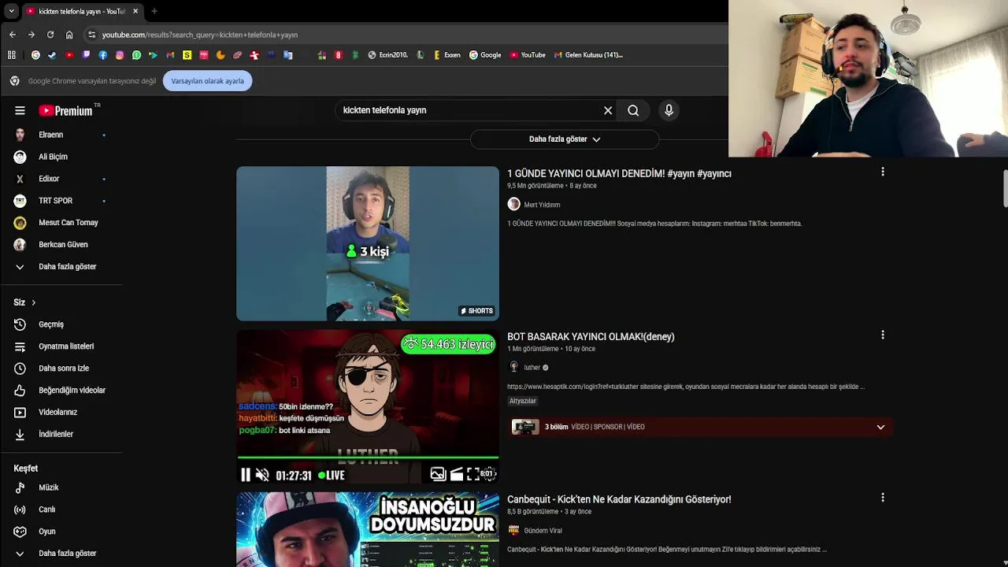Open the Siz section chevron
Screen dimensions: 1008x567
coord(33,302)
